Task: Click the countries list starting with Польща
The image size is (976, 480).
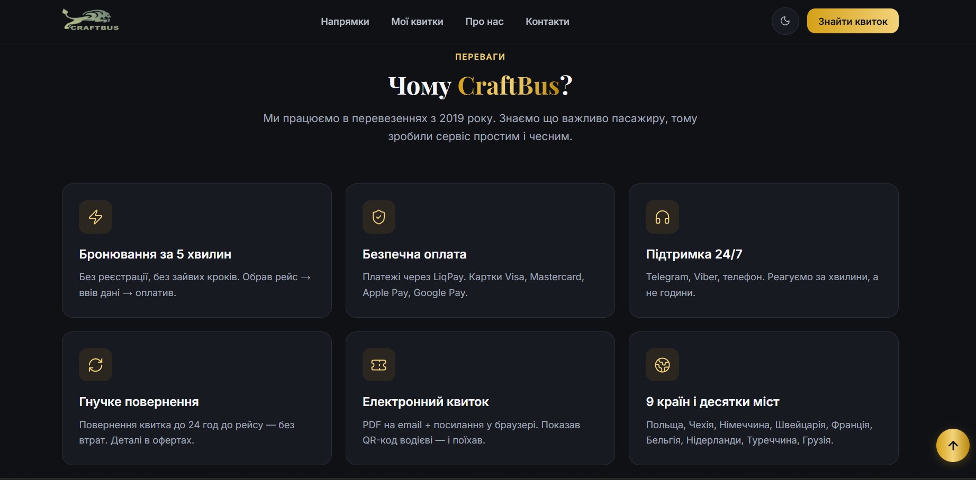Action: [x=759, y=432]
